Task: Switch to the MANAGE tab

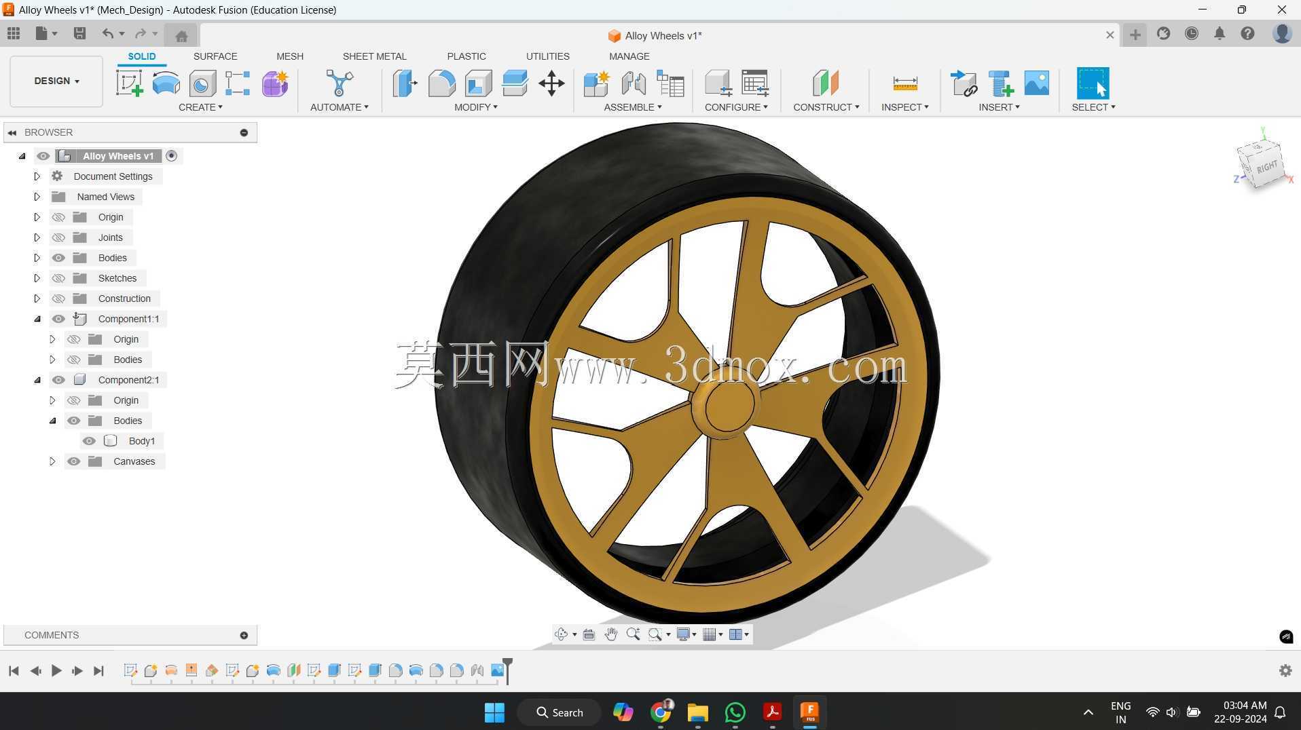Action: tap(629, 56)
